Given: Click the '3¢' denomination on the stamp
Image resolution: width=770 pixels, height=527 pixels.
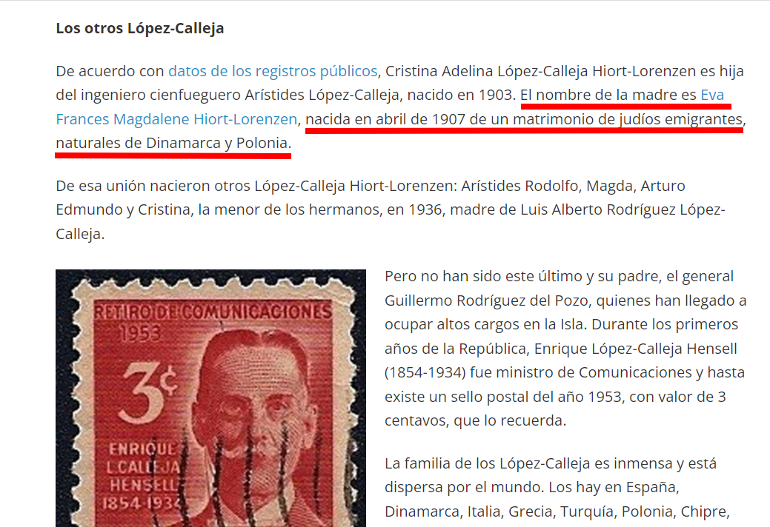Looking at the screenshot, I should [149, 392].
